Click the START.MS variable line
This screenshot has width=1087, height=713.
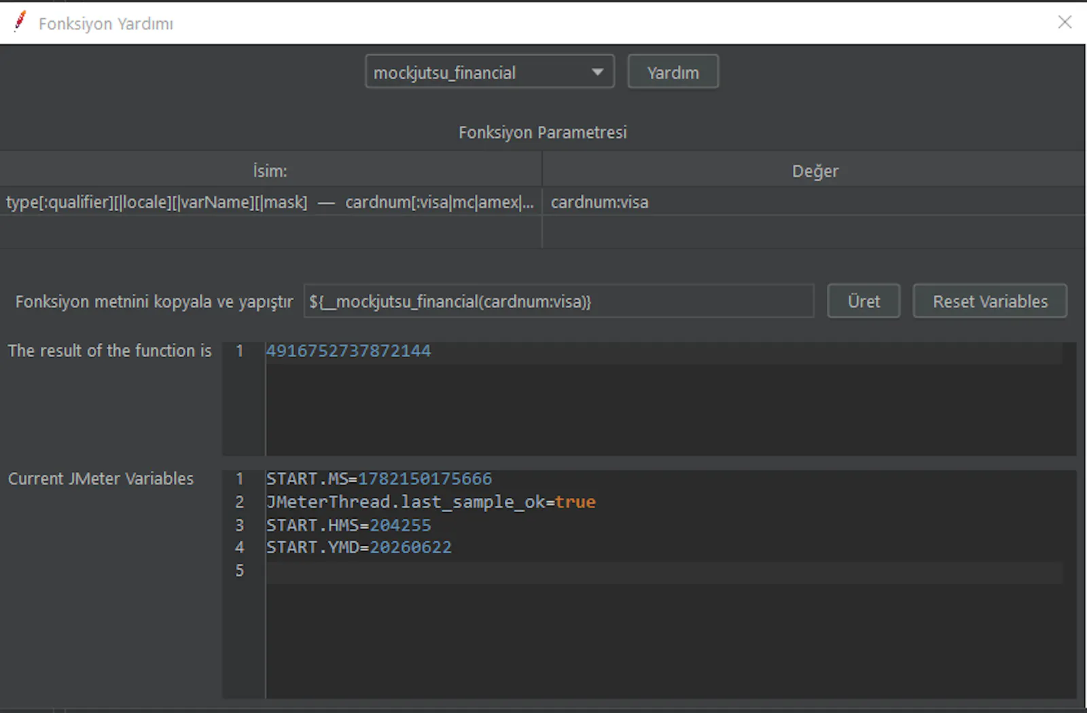tap(379, 479)
